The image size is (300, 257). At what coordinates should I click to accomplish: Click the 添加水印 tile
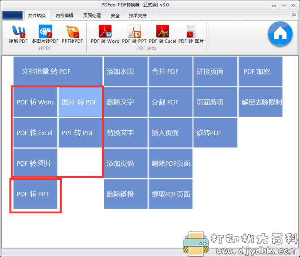click(x=126, y=71)
